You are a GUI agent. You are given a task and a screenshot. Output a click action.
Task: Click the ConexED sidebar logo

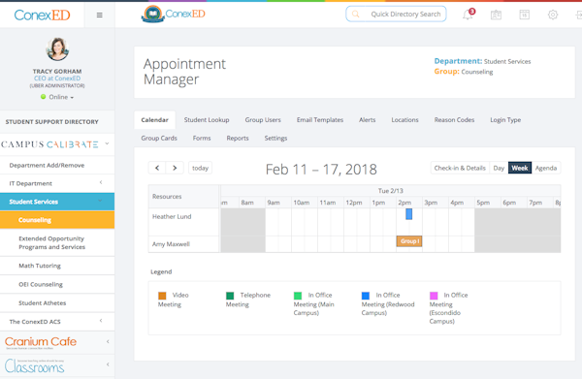coord(42,16)
